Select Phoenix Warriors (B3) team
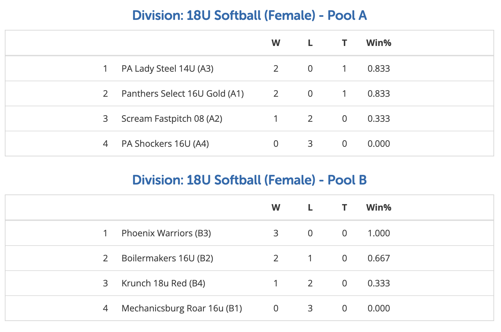Screen dimensions: 501x332 pyautogui.click(x=166, y=233)
